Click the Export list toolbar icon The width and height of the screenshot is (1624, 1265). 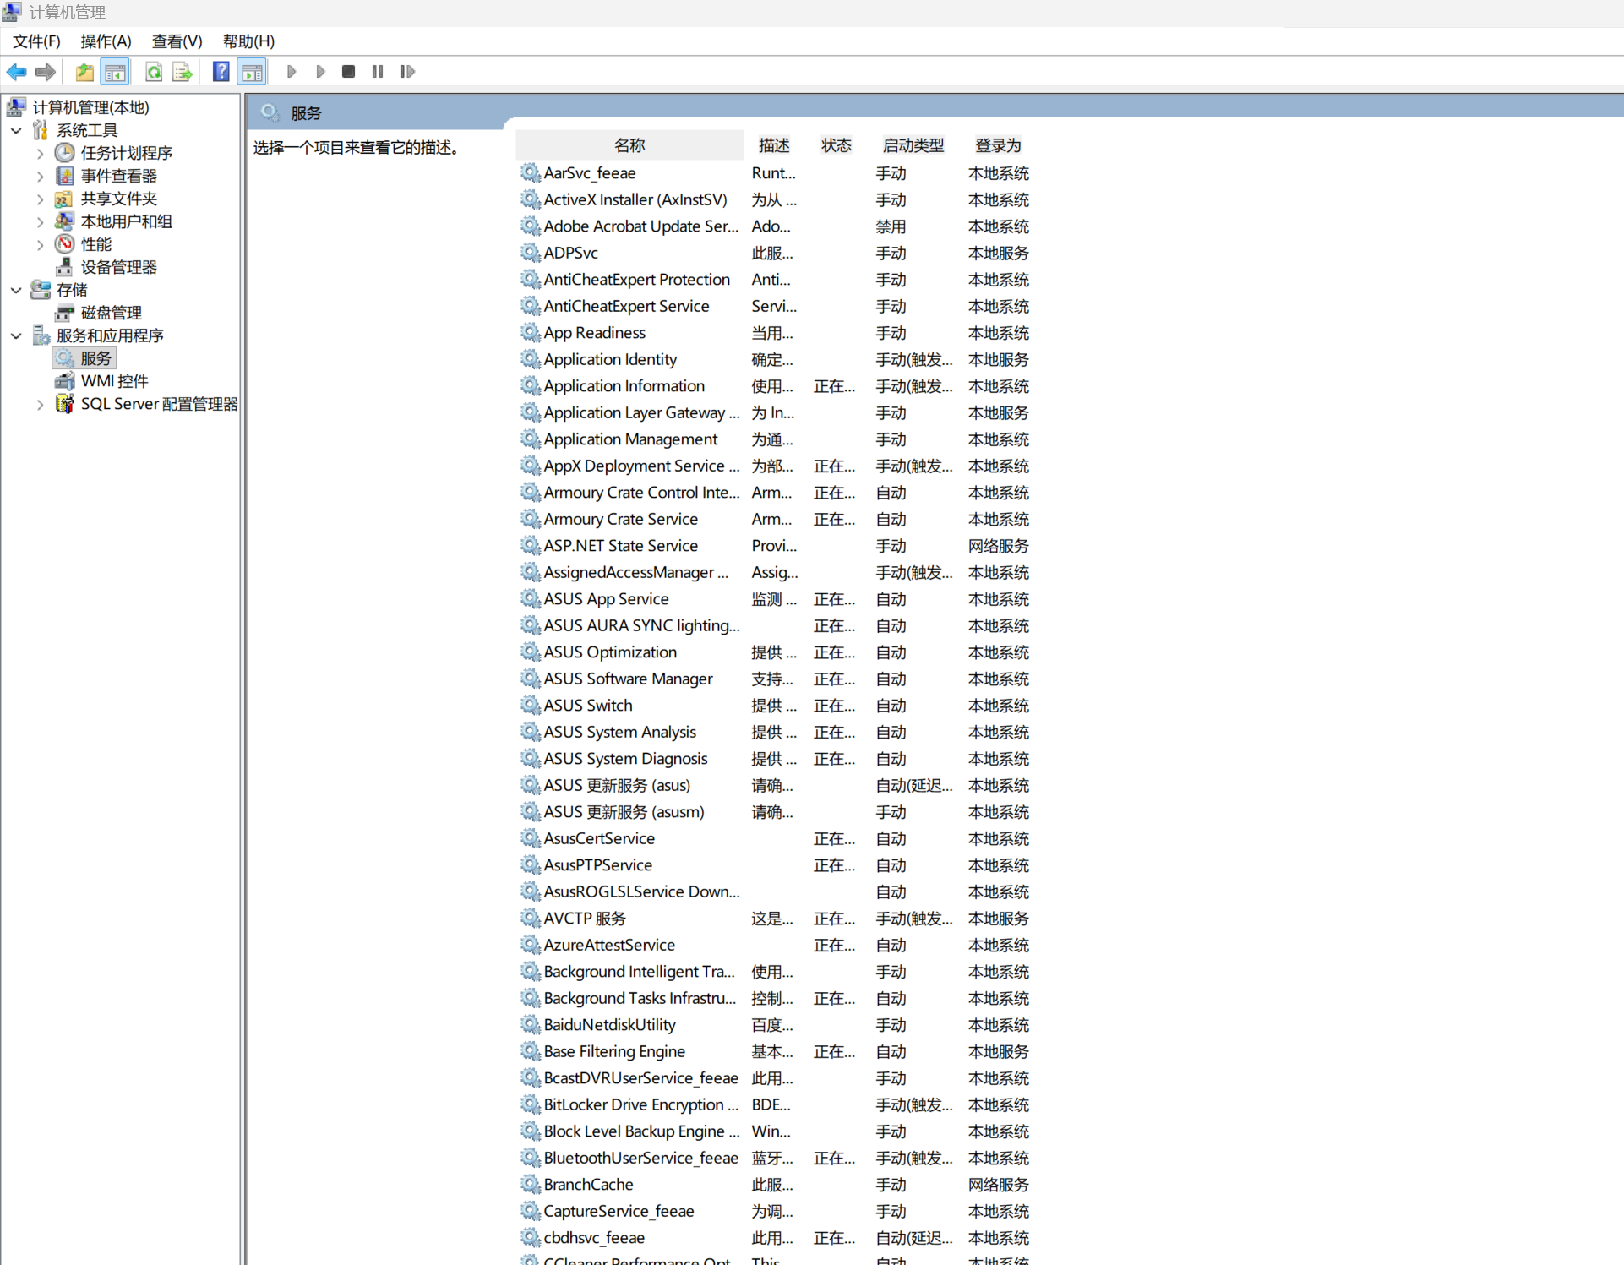point(182,72)
